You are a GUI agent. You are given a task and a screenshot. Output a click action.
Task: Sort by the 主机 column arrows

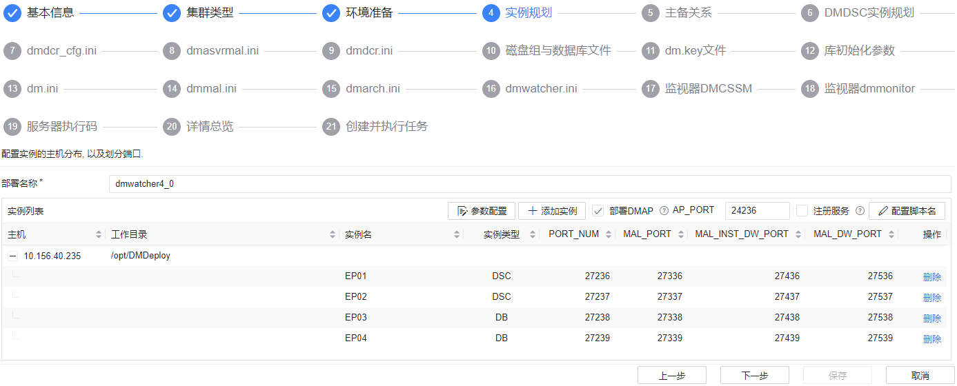click(99, 235)
